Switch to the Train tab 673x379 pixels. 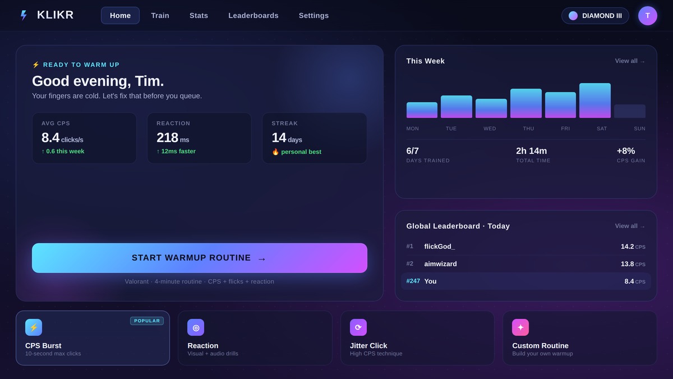click(x=160, y=16)
